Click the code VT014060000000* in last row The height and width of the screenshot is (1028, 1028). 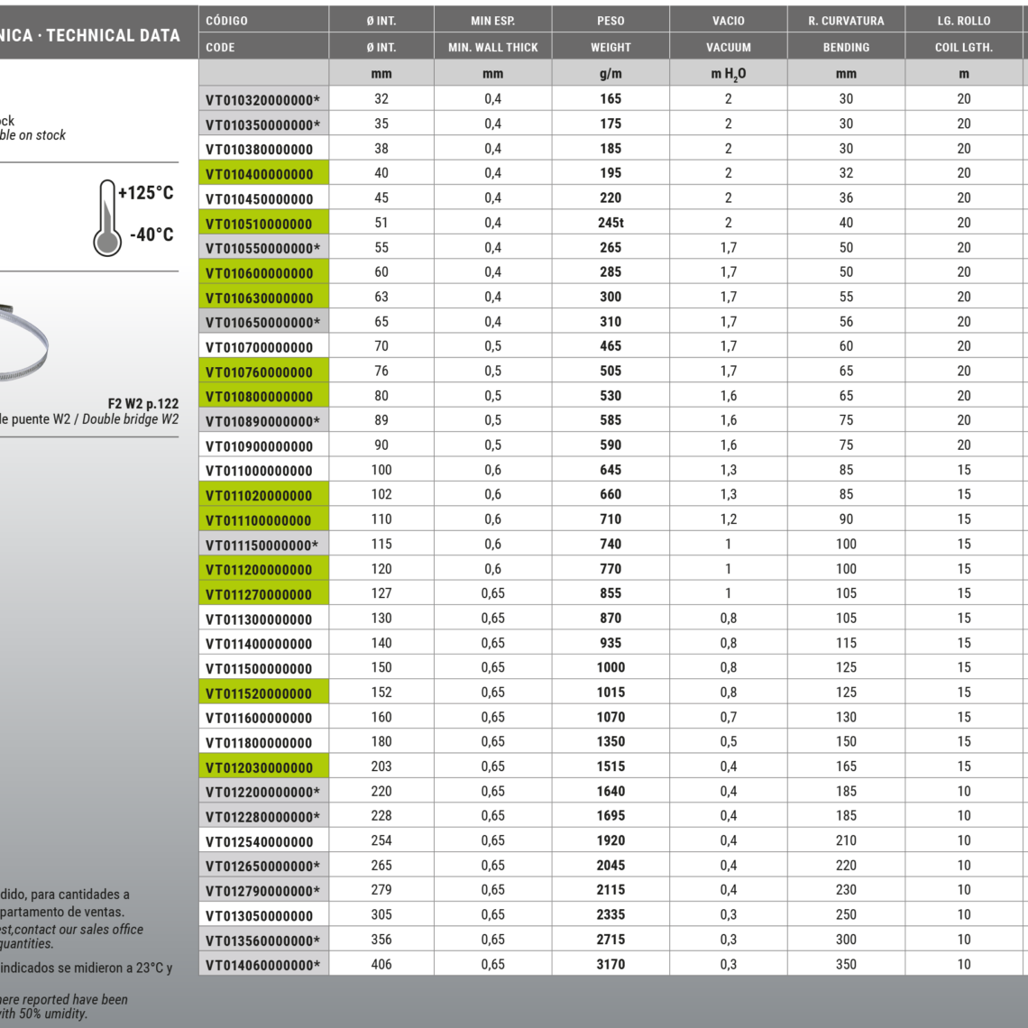coord(262,965)
